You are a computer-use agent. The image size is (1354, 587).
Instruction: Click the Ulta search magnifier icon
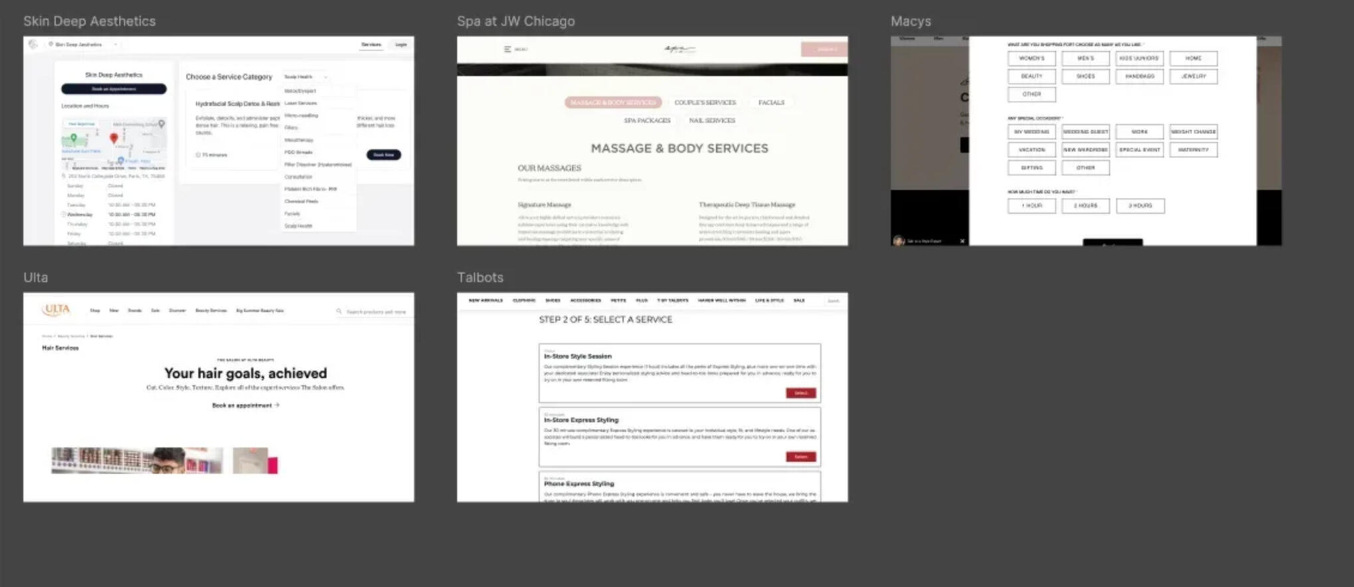(x=339, y=311)
